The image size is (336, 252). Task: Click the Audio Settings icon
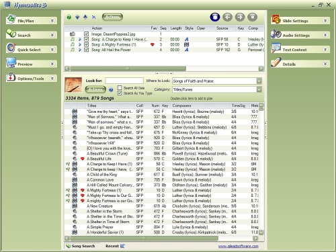tap(276, 34)
